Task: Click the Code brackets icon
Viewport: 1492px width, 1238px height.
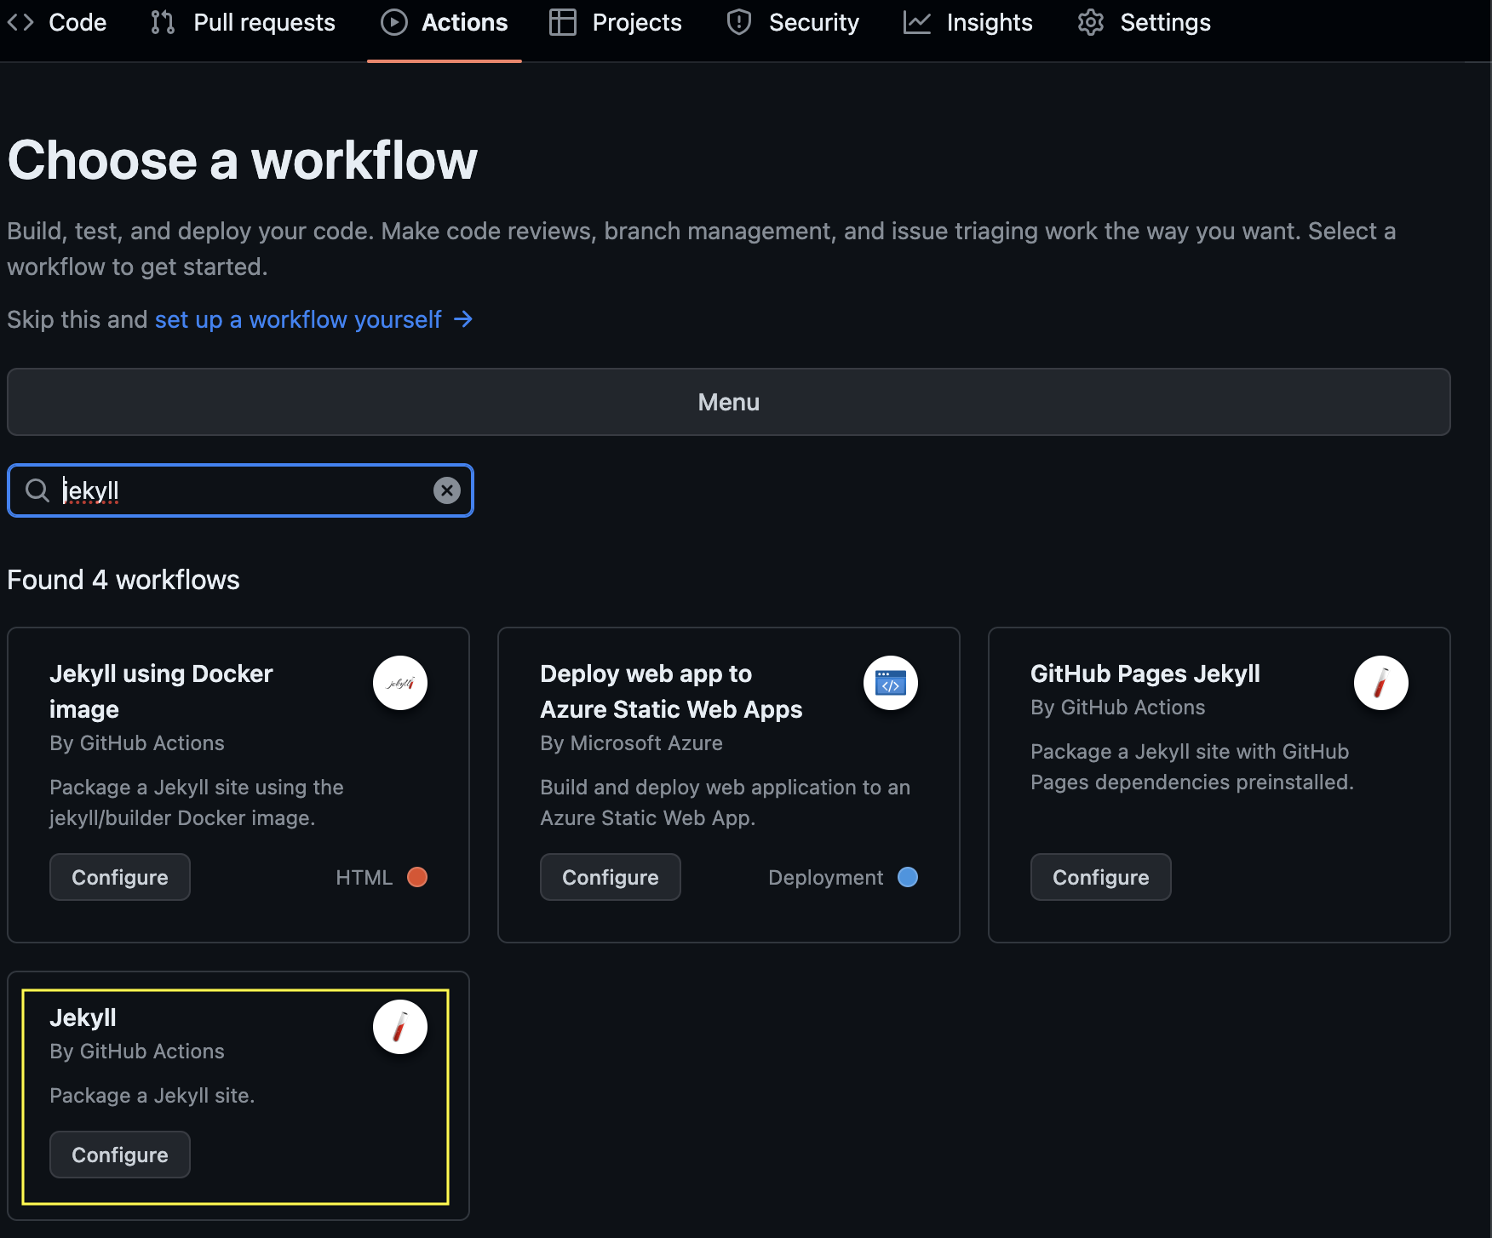Action: coord(20,23)
